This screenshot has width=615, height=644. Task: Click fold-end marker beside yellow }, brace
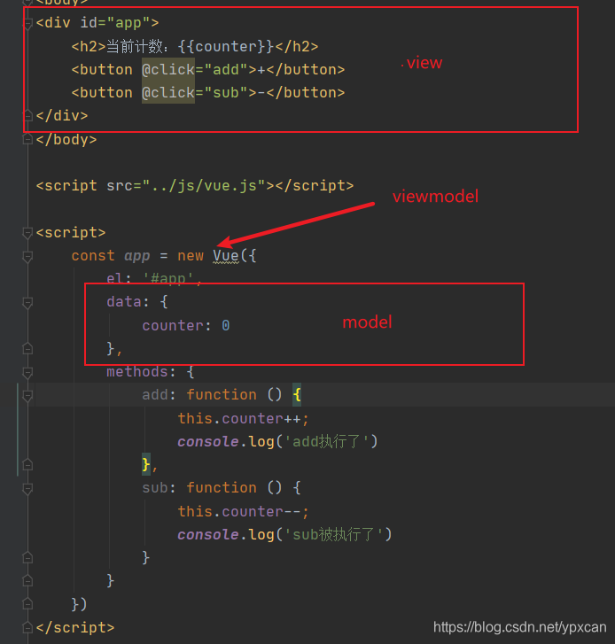coord(27,465)
